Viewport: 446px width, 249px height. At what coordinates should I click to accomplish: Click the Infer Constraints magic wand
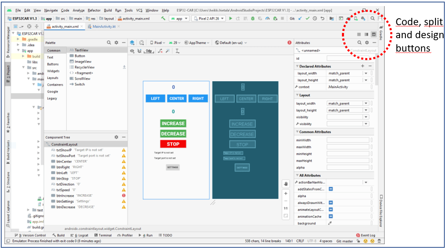point(168,51)
